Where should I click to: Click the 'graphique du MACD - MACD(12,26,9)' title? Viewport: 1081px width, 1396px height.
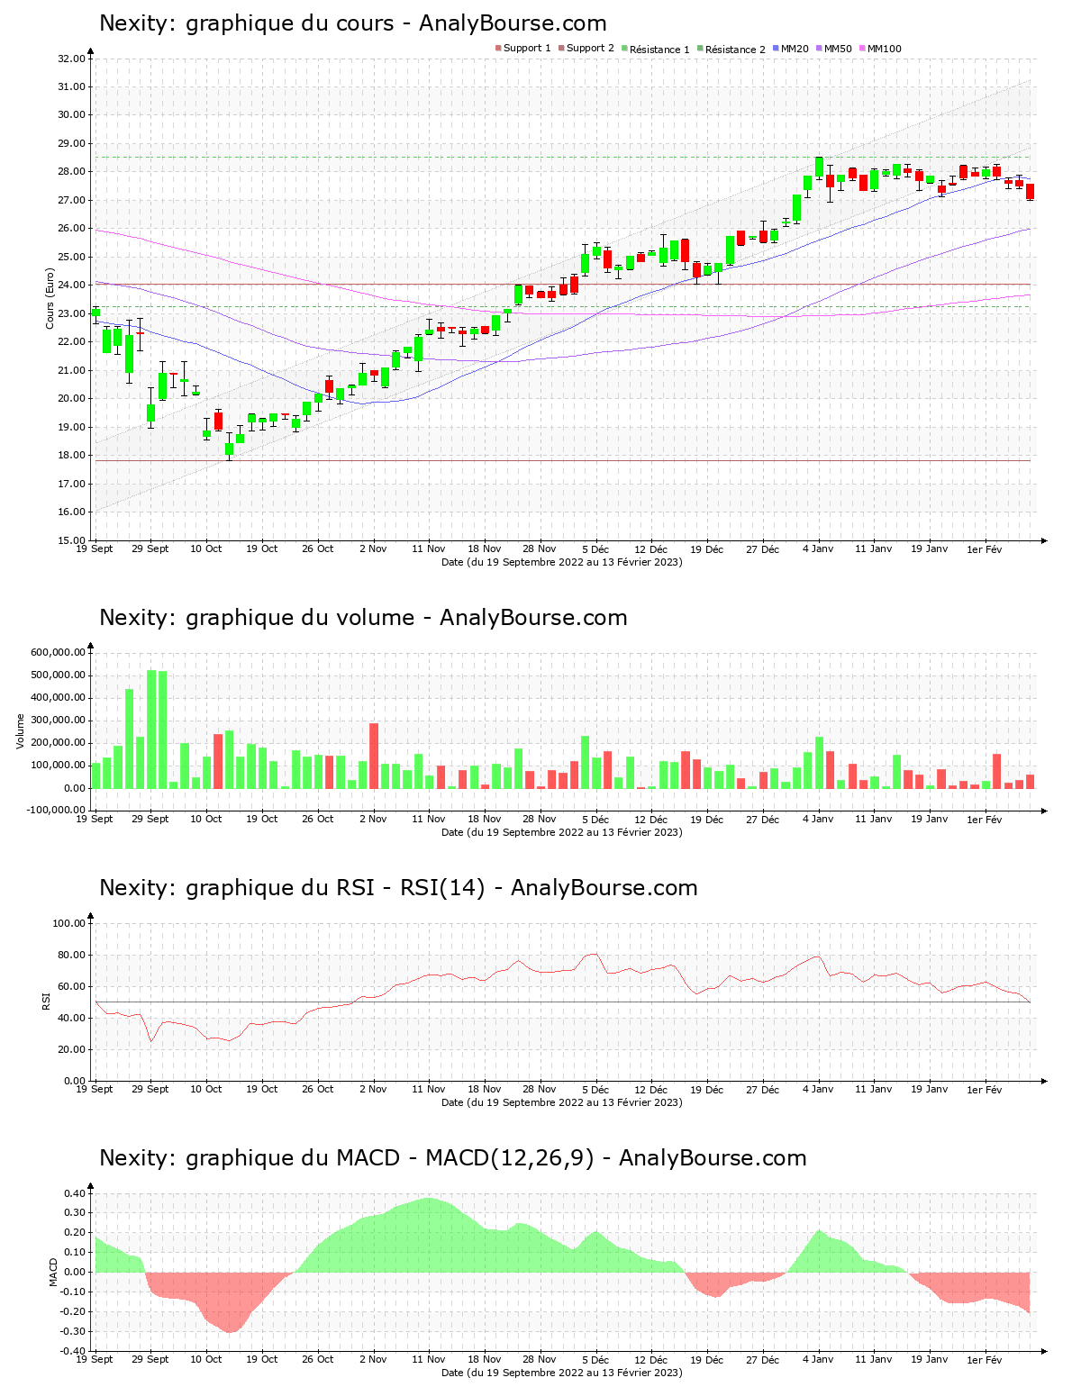click(390, 1158)
